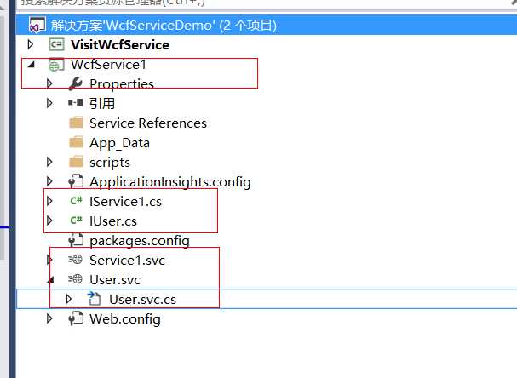Select the User.svc.cs file

143,299
